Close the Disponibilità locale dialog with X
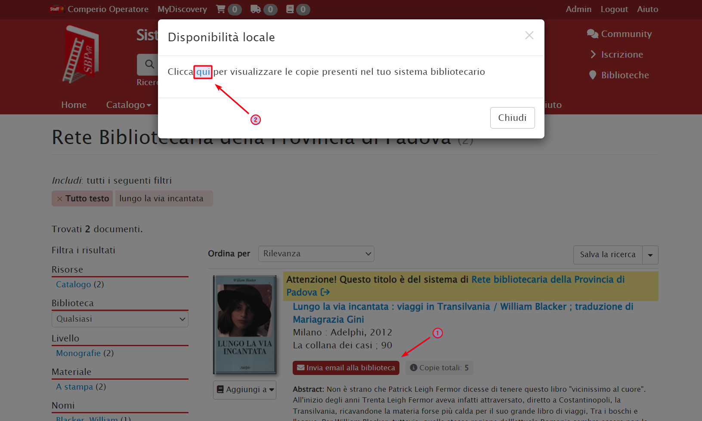The height and width of the screenshot is (421, 702). pyautogui.click(x=529, y=35)
